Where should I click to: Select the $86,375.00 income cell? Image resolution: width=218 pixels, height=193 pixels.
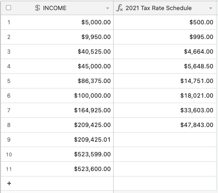pyautogui.click(x=57, y=81)
